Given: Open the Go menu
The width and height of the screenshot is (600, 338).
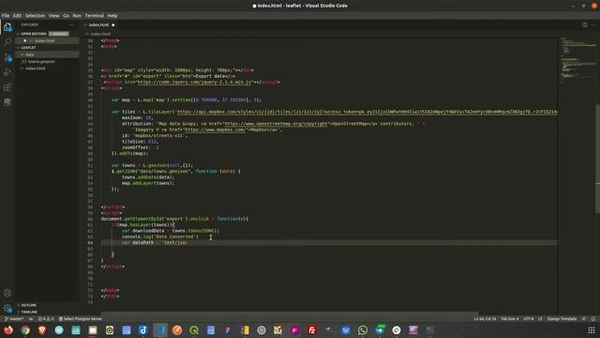Looking at the screenshot, I should click(67, 16).
